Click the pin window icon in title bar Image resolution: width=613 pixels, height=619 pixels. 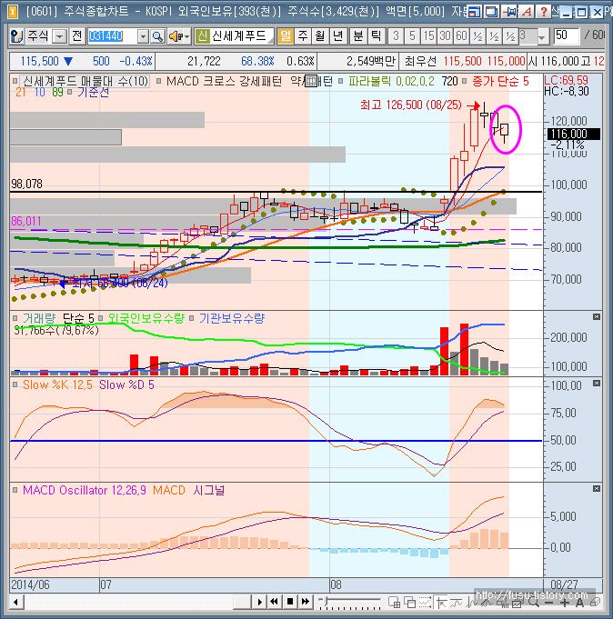(509, 12)
